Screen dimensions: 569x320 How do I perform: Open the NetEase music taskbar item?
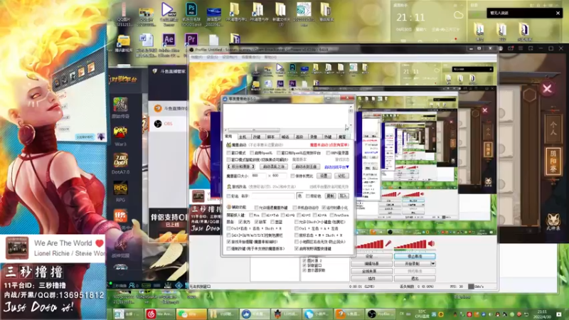click(x=159, y=314)
